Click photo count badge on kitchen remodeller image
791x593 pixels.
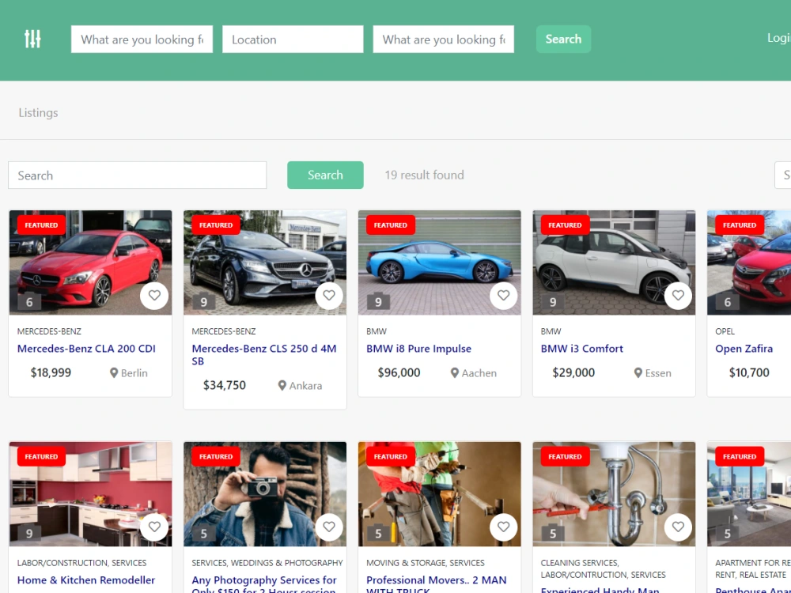(29, 533)
